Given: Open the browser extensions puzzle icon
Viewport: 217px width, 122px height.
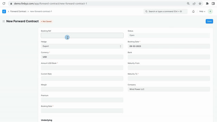Looking at the screenshot, I should click(207, 4).
